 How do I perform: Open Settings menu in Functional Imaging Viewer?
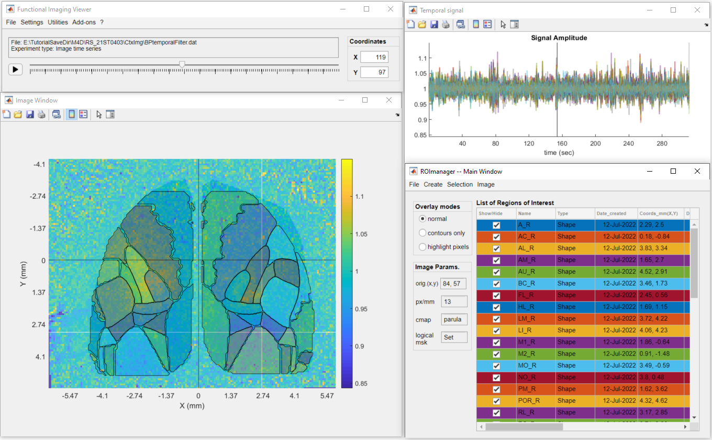pos(32,22)
